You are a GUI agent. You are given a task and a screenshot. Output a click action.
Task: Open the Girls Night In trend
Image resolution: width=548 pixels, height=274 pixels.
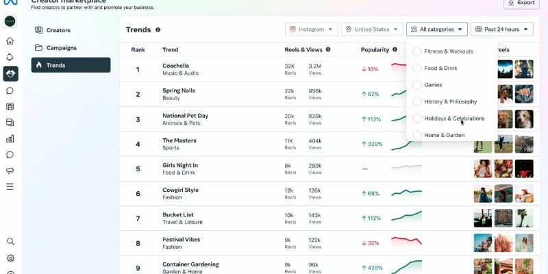[x=180, y=165]
